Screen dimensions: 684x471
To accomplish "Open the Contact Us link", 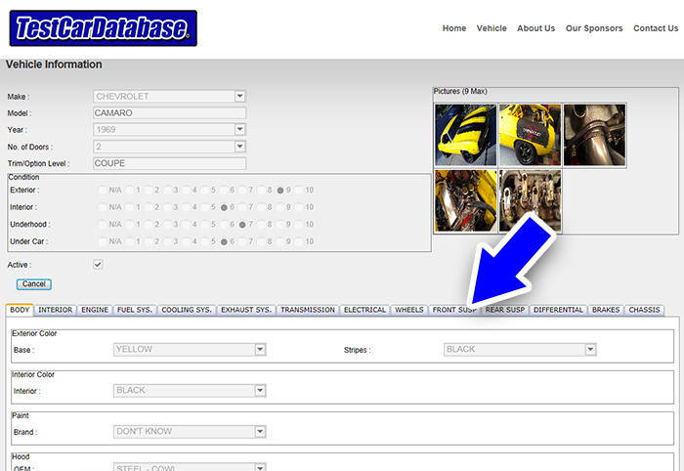I will pyautogui.click(x=656, y=28).
